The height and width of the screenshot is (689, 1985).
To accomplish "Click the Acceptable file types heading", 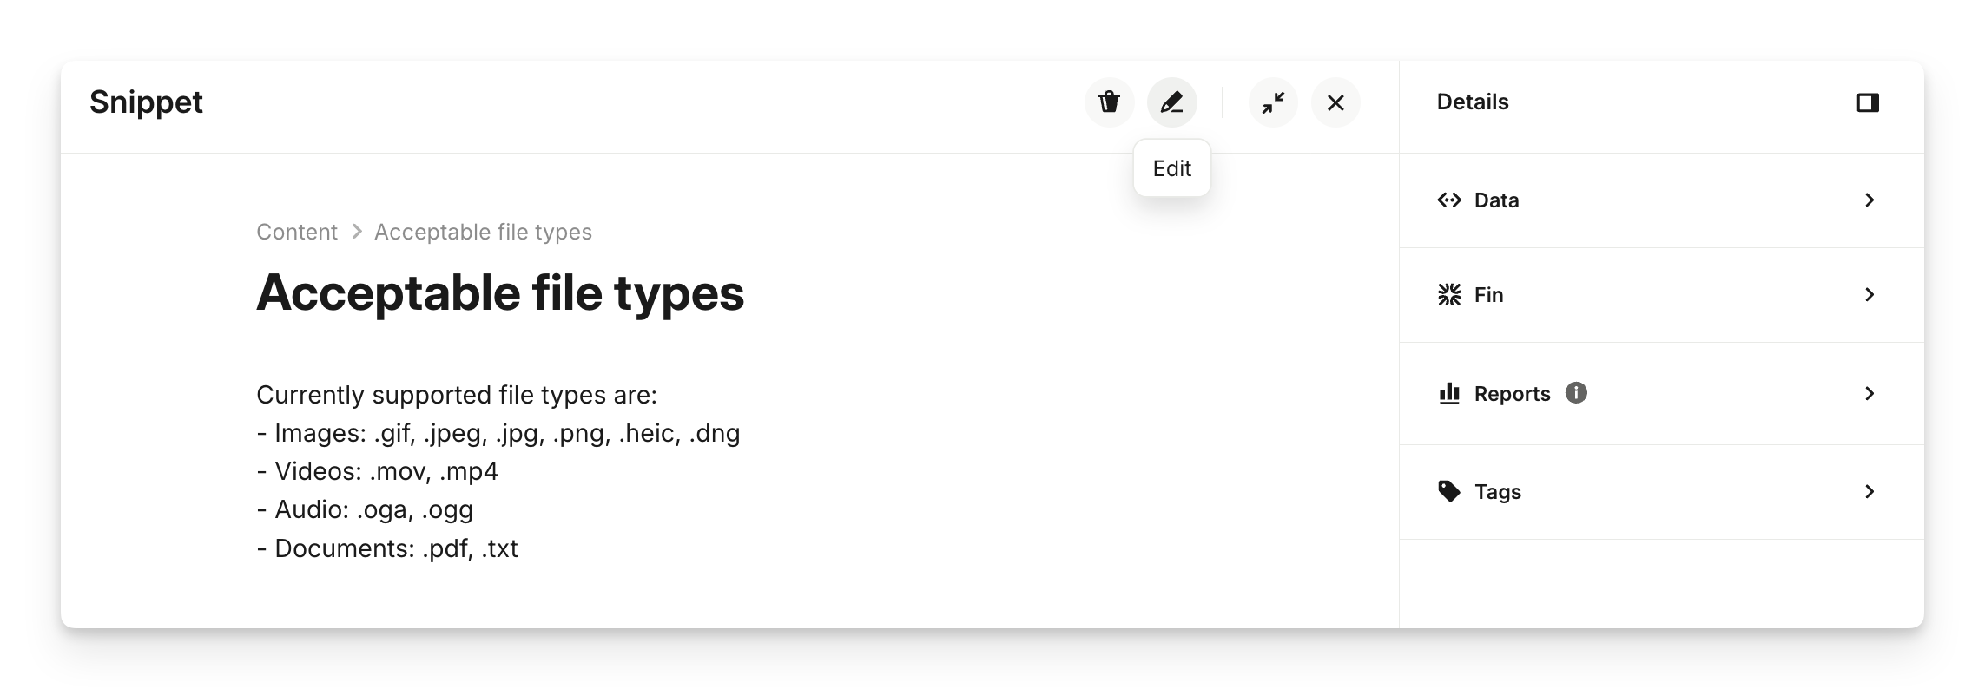I will coord(500,292).
